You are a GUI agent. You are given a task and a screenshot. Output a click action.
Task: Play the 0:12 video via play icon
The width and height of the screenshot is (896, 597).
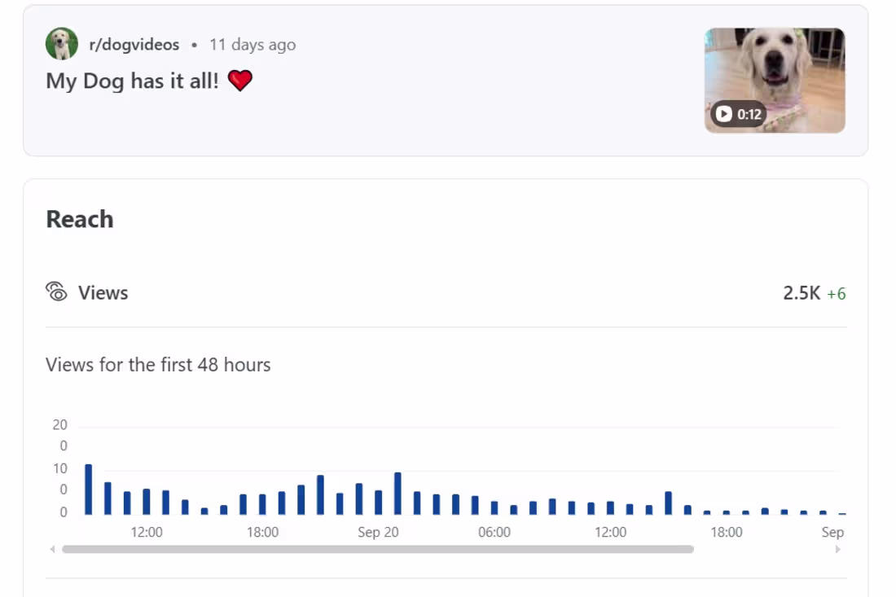click(723, 114)
